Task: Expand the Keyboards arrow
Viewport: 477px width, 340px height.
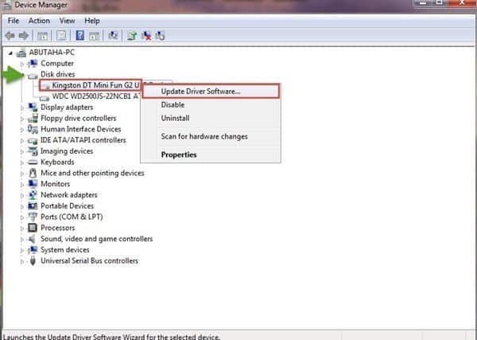Action: click(22, 162)
